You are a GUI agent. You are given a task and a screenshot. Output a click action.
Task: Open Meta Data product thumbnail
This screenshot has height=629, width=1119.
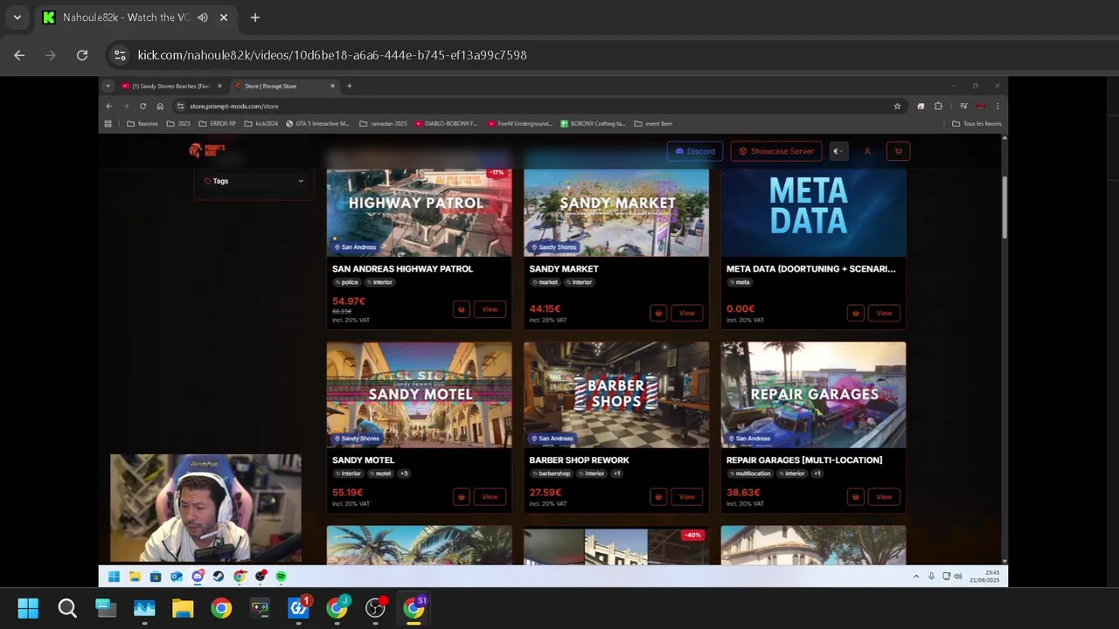click(x=813, y=212)
